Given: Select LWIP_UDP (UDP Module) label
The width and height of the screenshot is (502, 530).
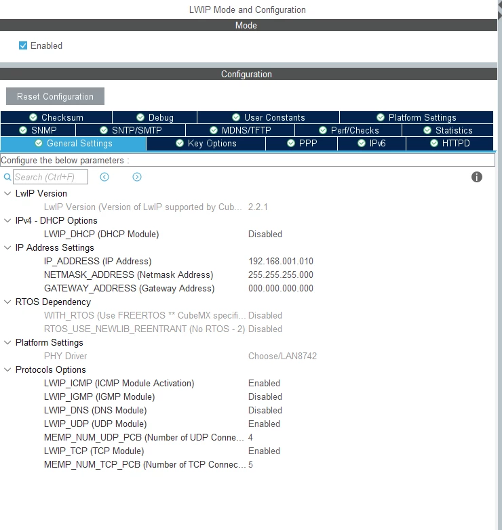Looking at the screenshot, I should tap(96, 424).
